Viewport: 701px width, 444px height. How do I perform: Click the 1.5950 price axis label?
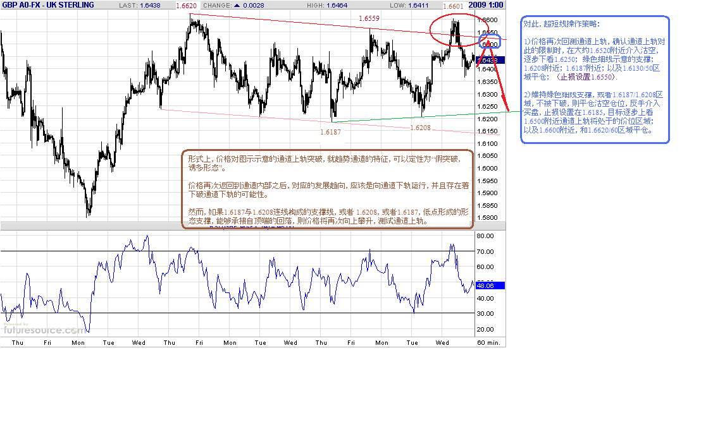coord(487,181)
